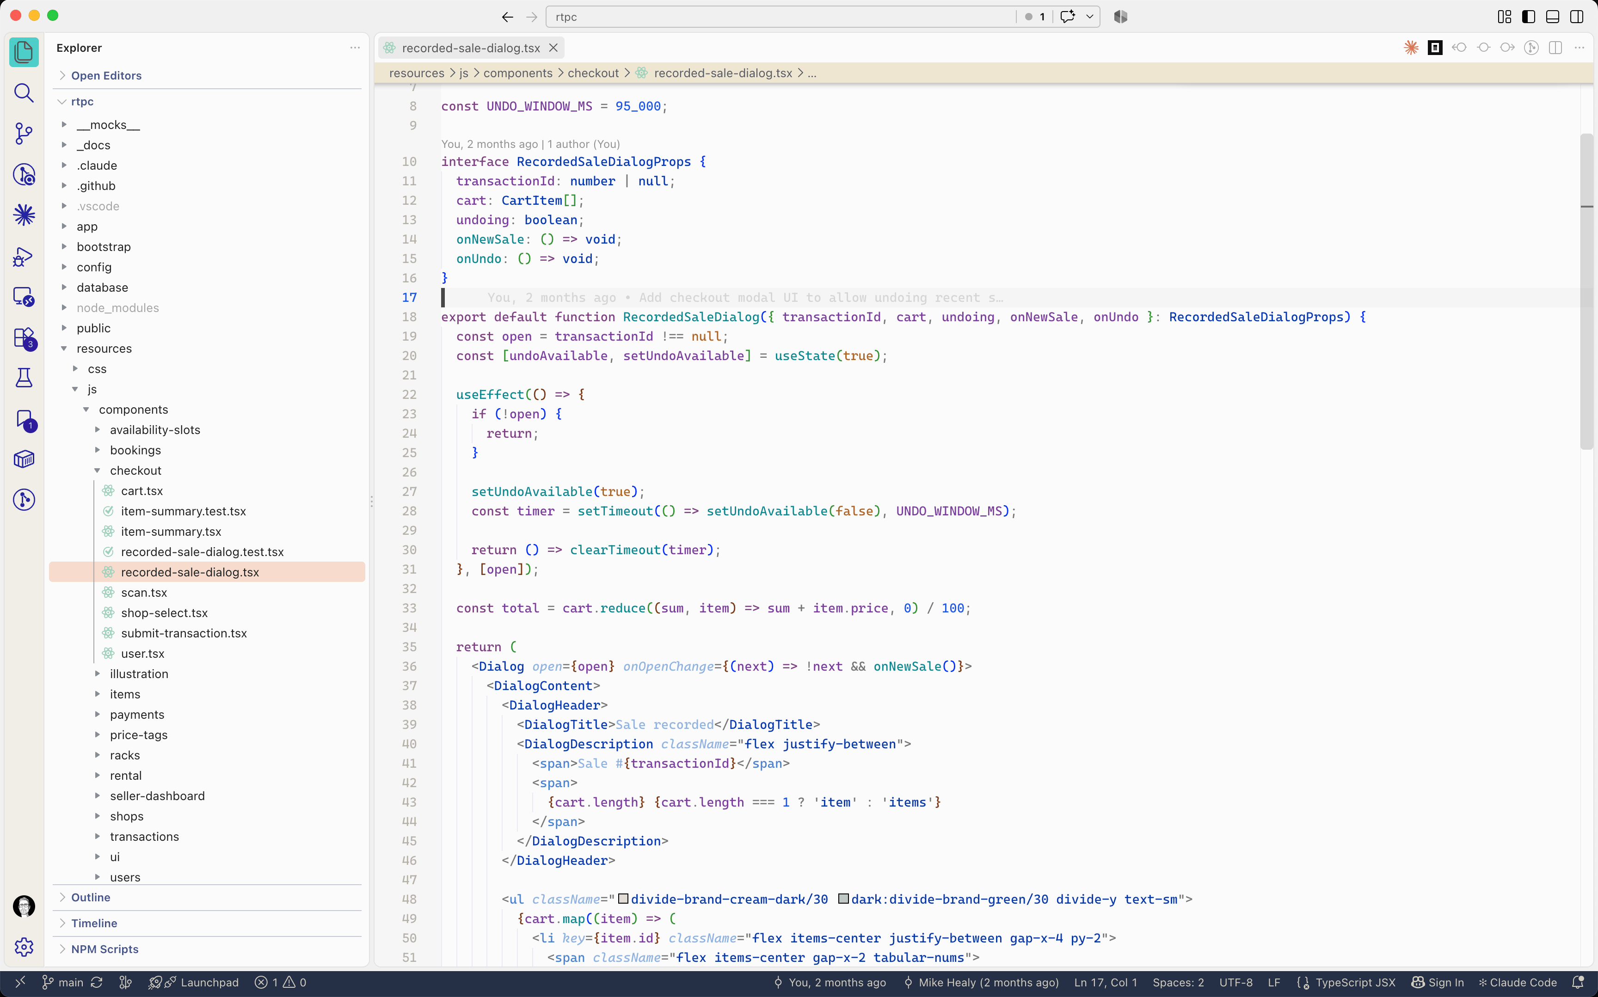Click divide-brand-cream-dark color swatch on line 48

(x=622, y=899)
